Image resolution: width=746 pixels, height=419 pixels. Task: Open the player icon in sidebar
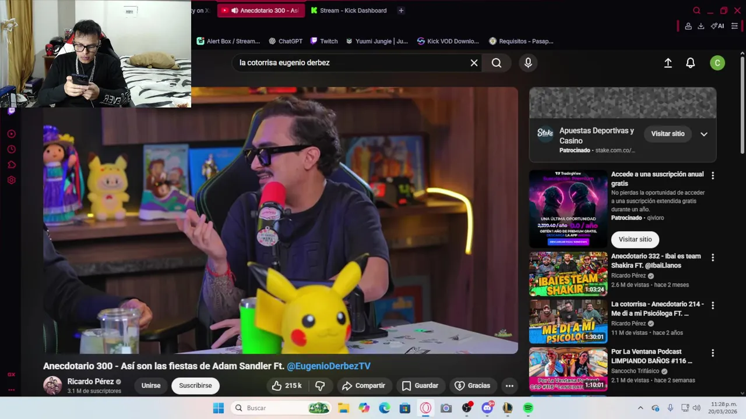[11, 134]
